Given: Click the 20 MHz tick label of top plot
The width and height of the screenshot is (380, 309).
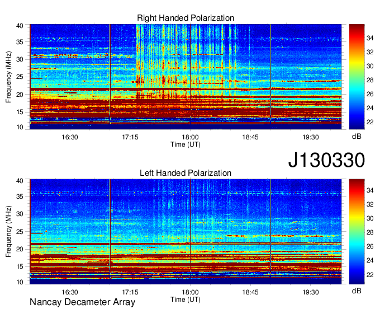Looking at the screenshot, I should click(x=20, y=95).
